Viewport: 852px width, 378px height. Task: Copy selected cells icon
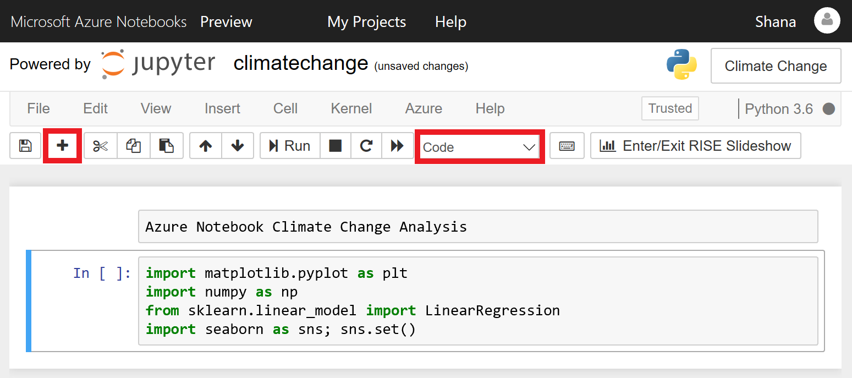click(134, 146)
